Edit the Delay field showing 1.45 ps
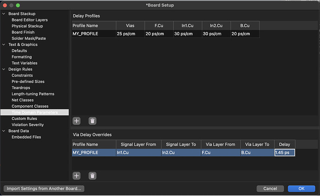This screenshot has width=320, height=196. (x=284, y=152)
